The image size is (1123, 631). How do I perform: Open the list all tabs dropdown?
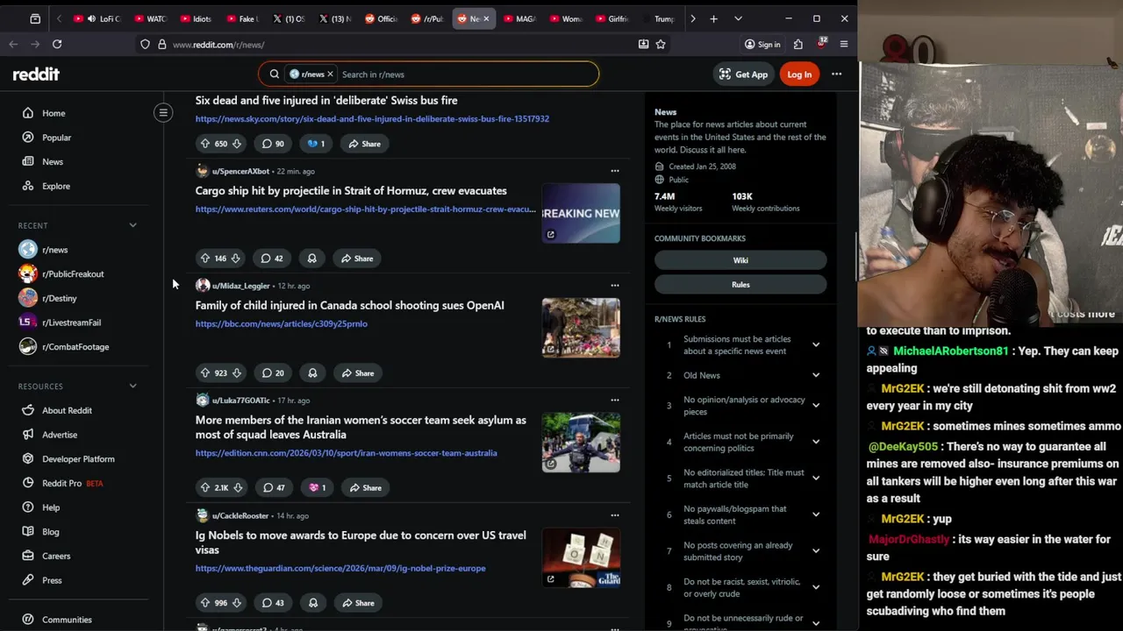point(738,18)
